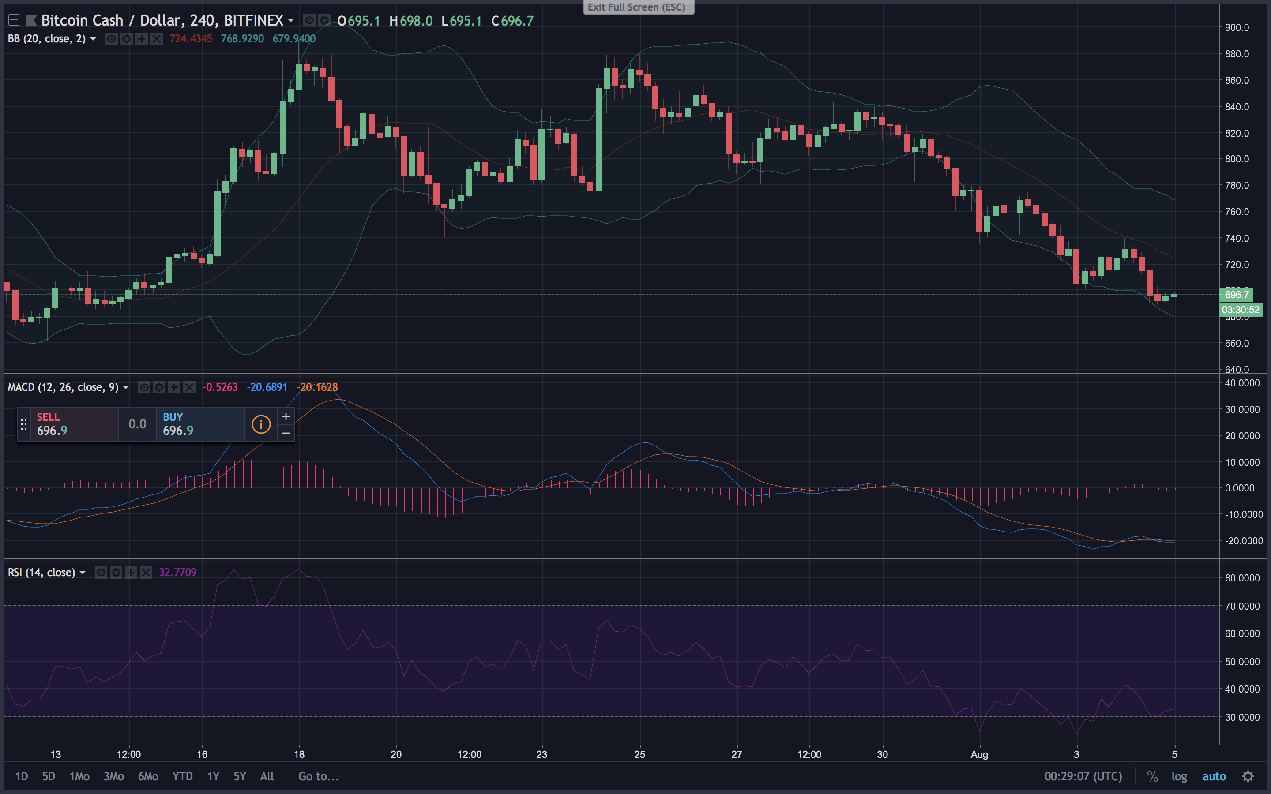1271x794 pixels.
Task: Select the 6Mo time range
Action: 148,776
